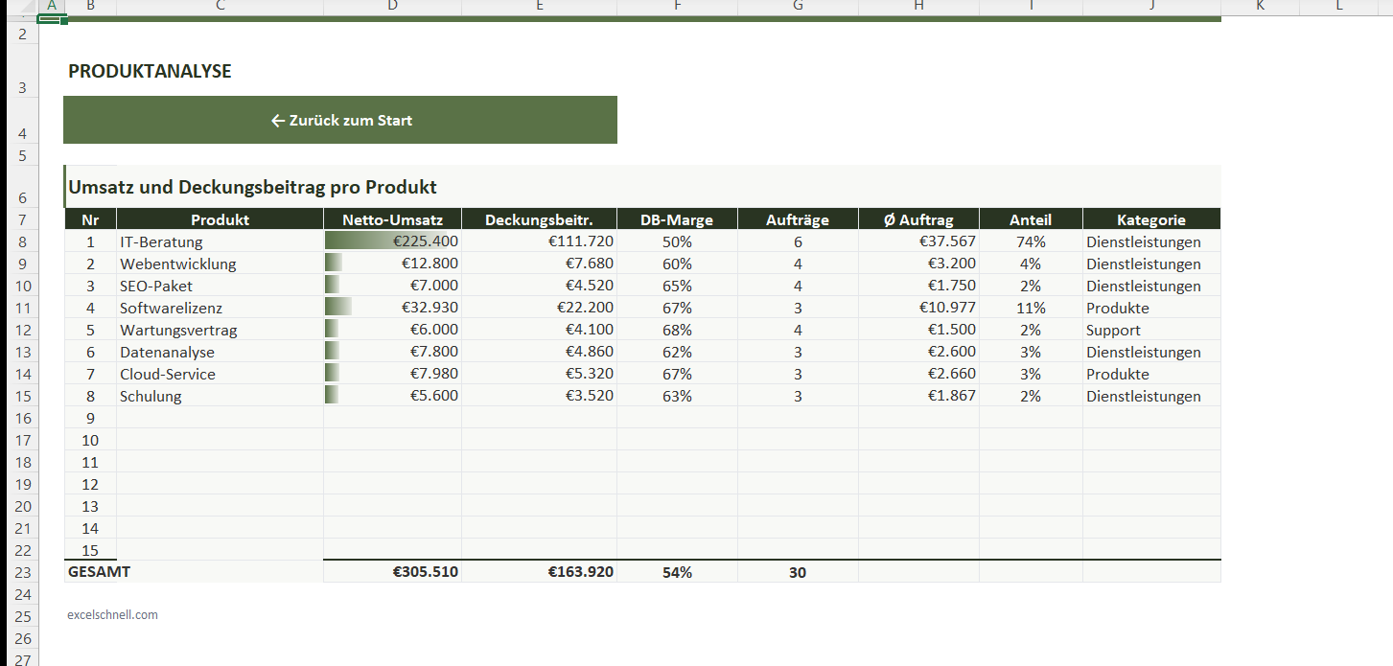Select the Kategorie table header cell
Viewport: 1393px width, 666px height.
tap(1150, 219)
